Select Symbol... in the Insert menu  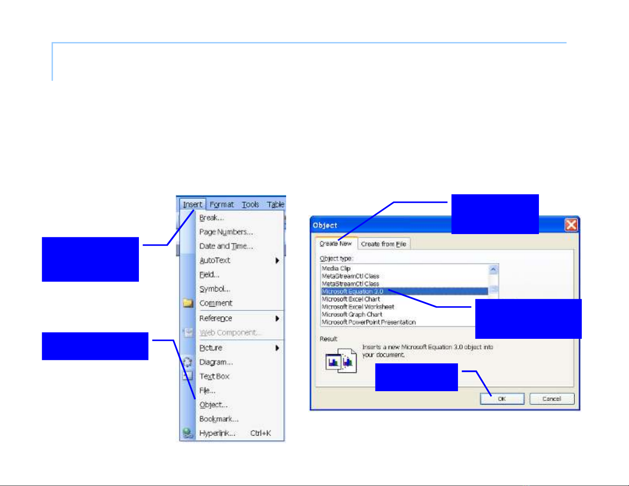coord(214,289)
